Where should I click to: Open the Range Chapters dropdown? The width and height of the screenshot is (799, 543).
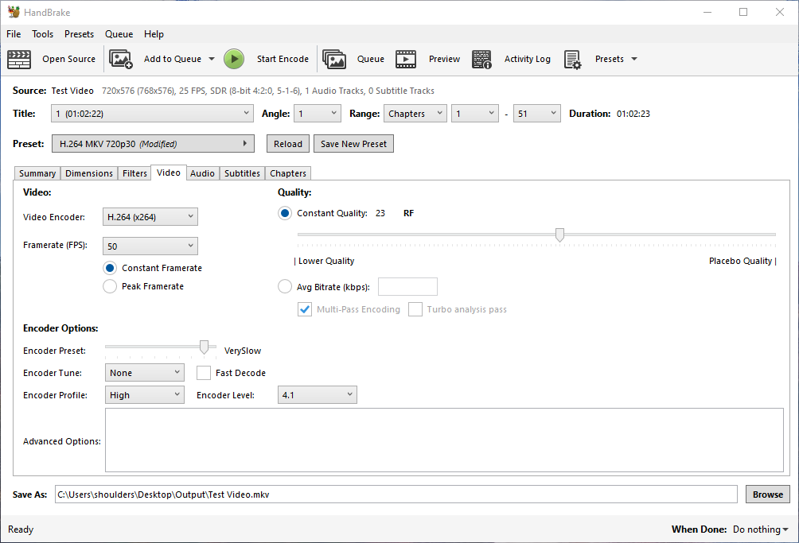coord(415,114)
